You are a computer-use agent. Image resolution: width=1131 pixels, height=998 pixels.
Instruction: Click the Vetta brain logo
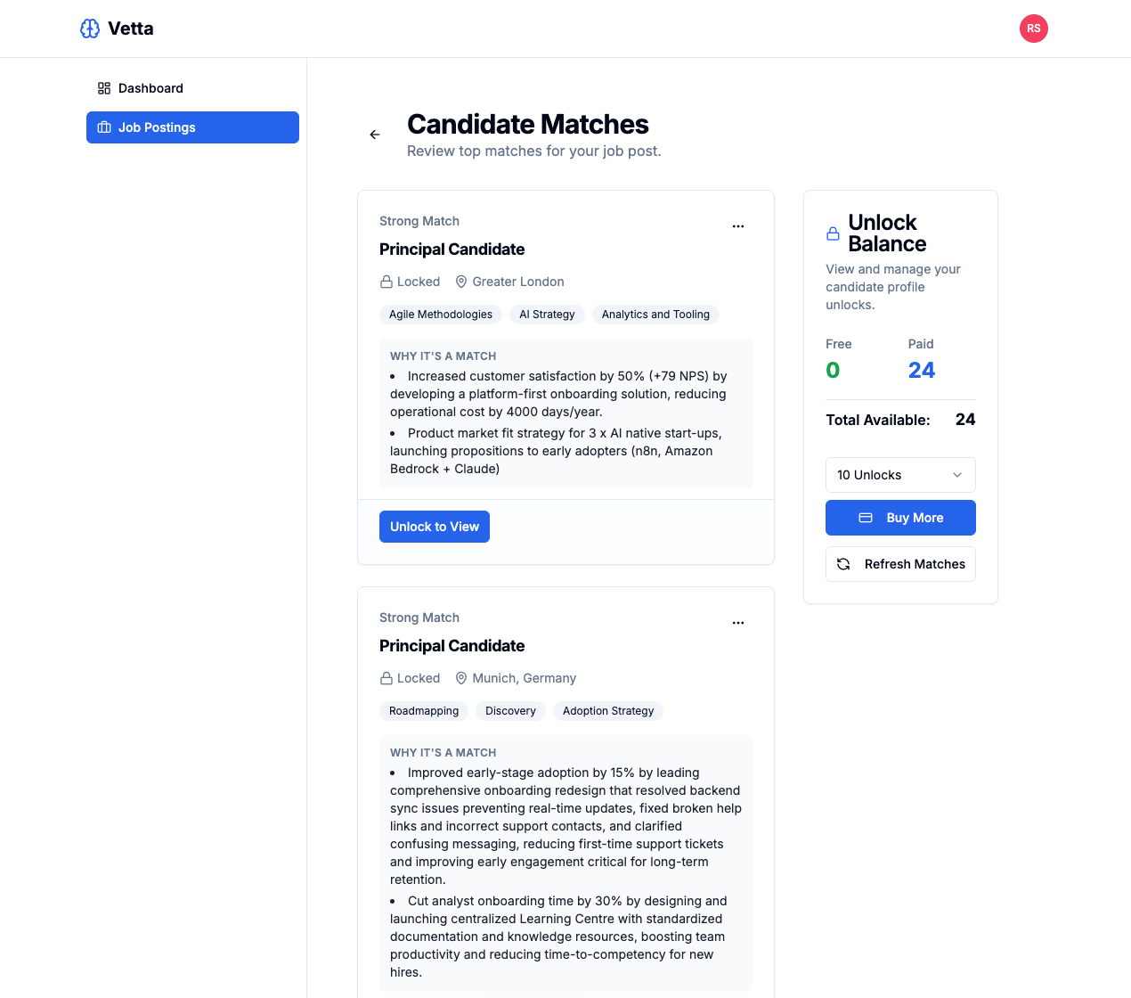click(x=90, y=28)
